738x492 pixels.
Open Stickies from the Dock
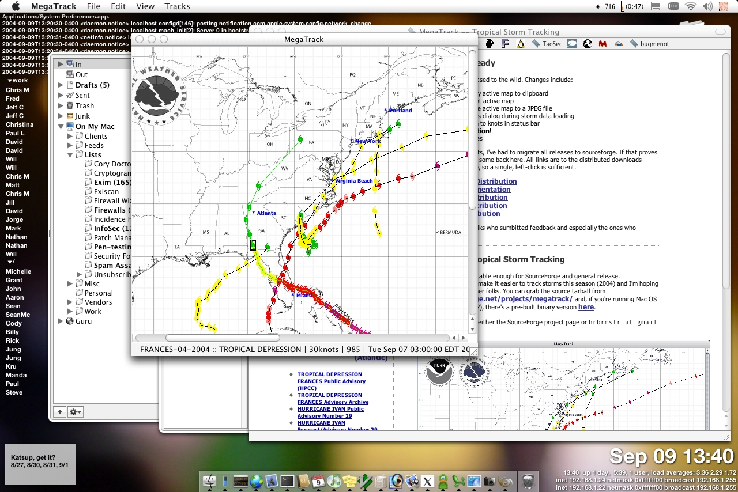click(x=349, y=481)
